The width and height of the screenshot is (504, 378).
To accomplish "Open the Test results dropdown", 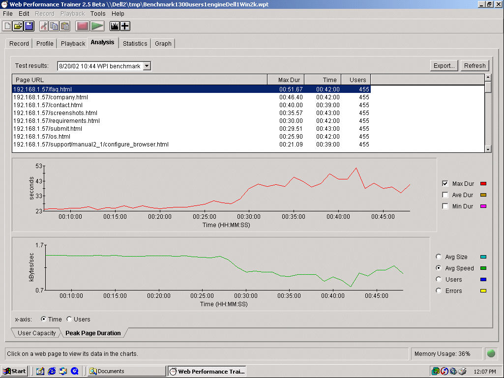I will tap(147, 66).
